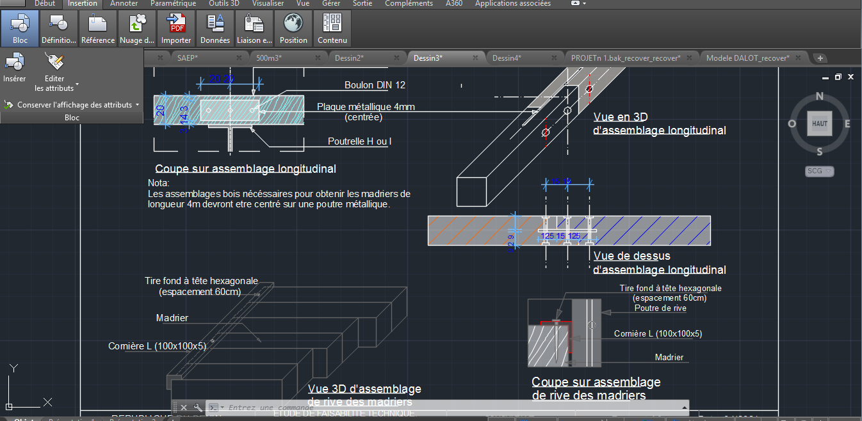
Task: Click the Insérer block tool
Action: tap(15, 68)
